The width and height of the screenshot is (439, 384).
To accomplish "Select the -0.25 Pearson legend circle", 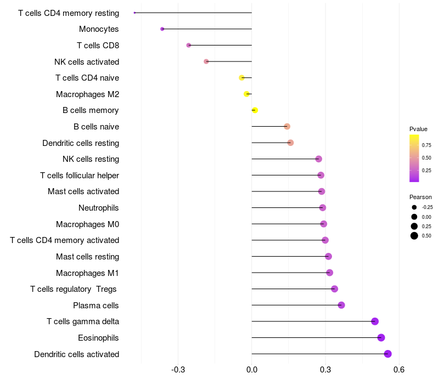I will click(x=414, y=207).
